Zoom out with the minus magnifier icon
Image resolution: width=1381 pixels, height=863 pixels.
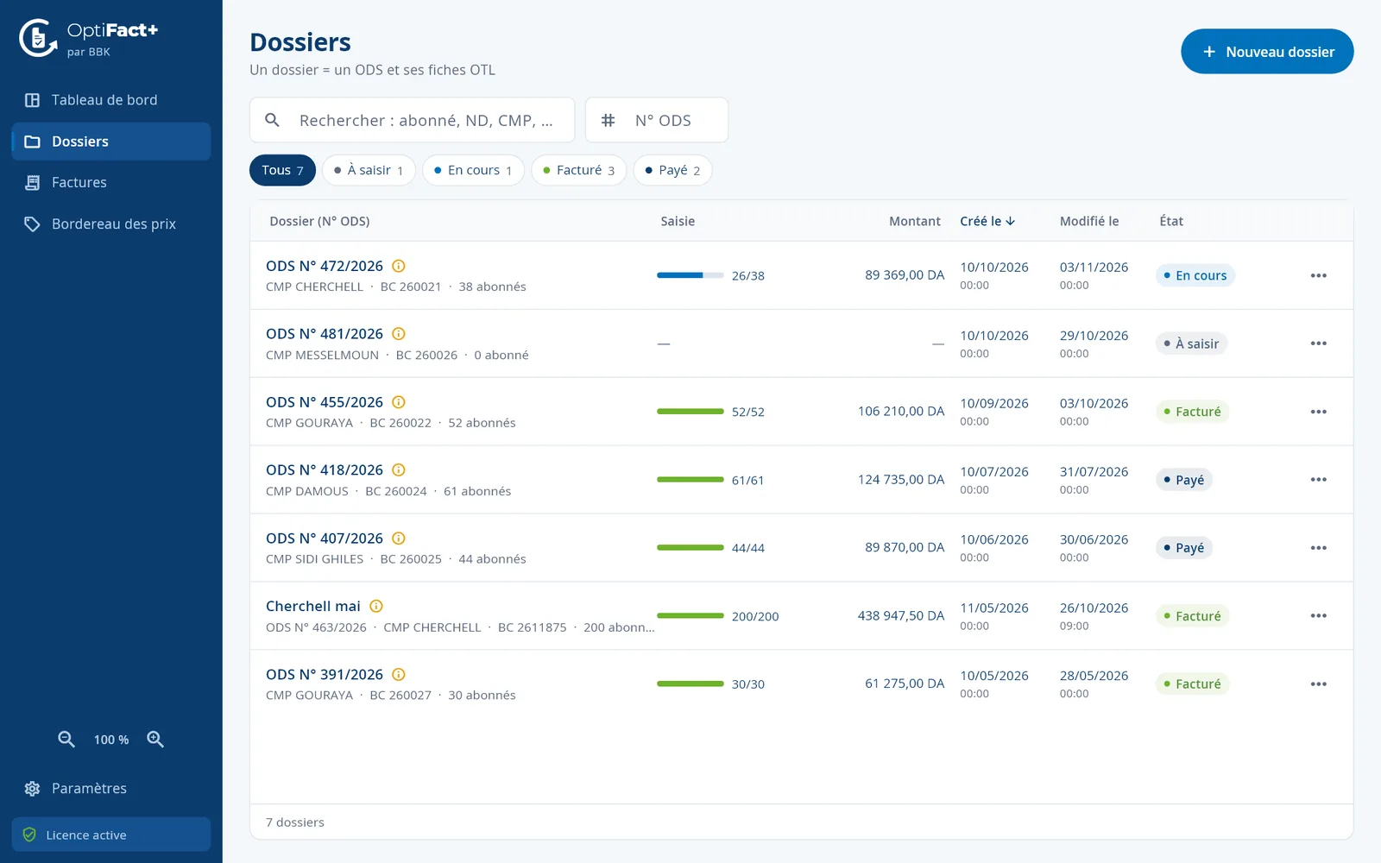[x=66, y=740]
